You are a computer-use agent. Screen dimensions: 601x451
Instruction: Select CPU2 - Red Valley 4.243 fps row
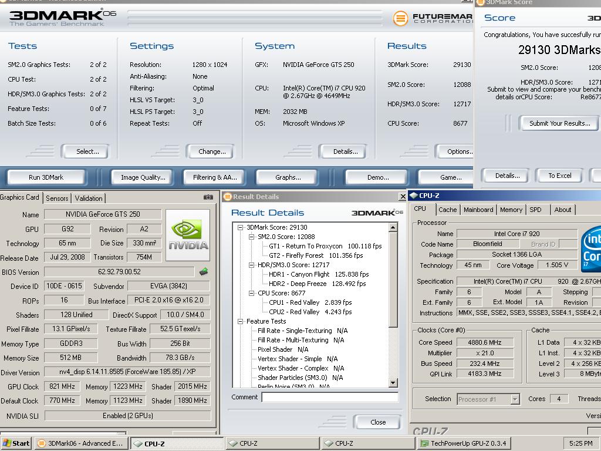(x=310, y=312)
